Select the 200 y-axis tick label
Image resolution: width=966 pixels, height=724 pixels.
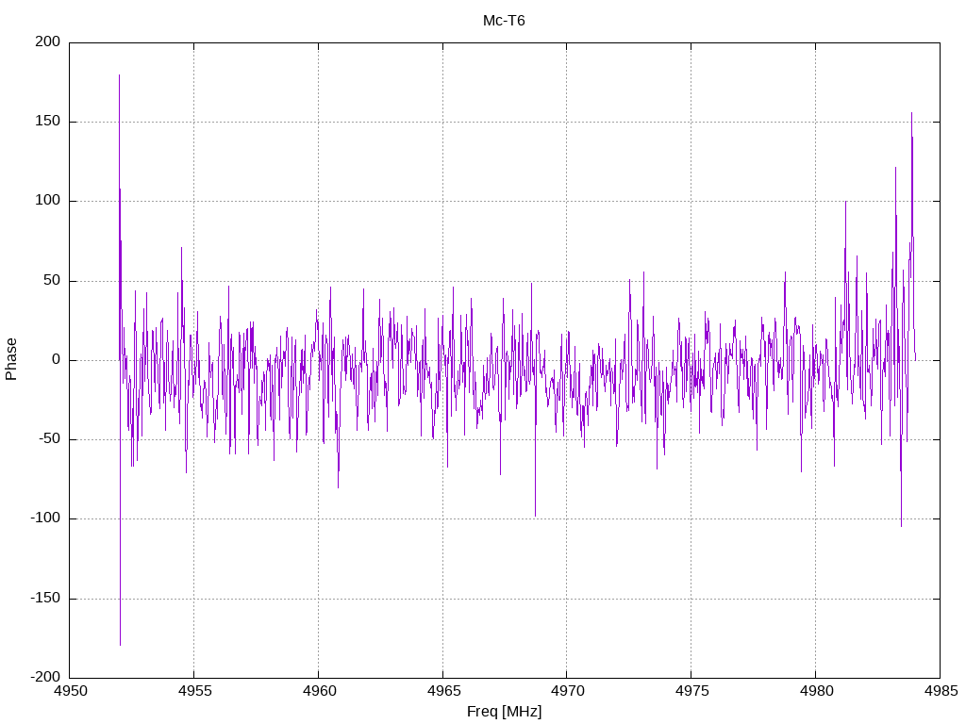(48, 42)
